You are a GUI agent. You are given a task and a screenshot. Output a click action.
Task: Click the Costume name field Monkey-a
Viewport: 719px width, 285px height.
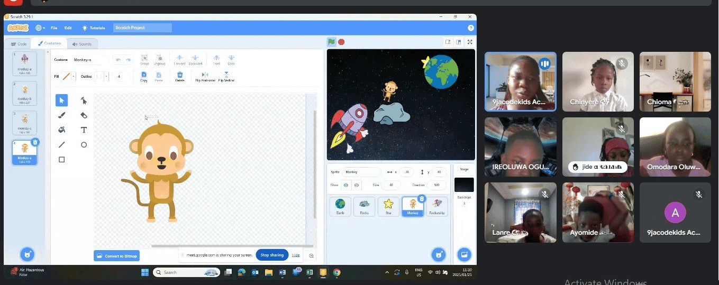tap(90, 60)
